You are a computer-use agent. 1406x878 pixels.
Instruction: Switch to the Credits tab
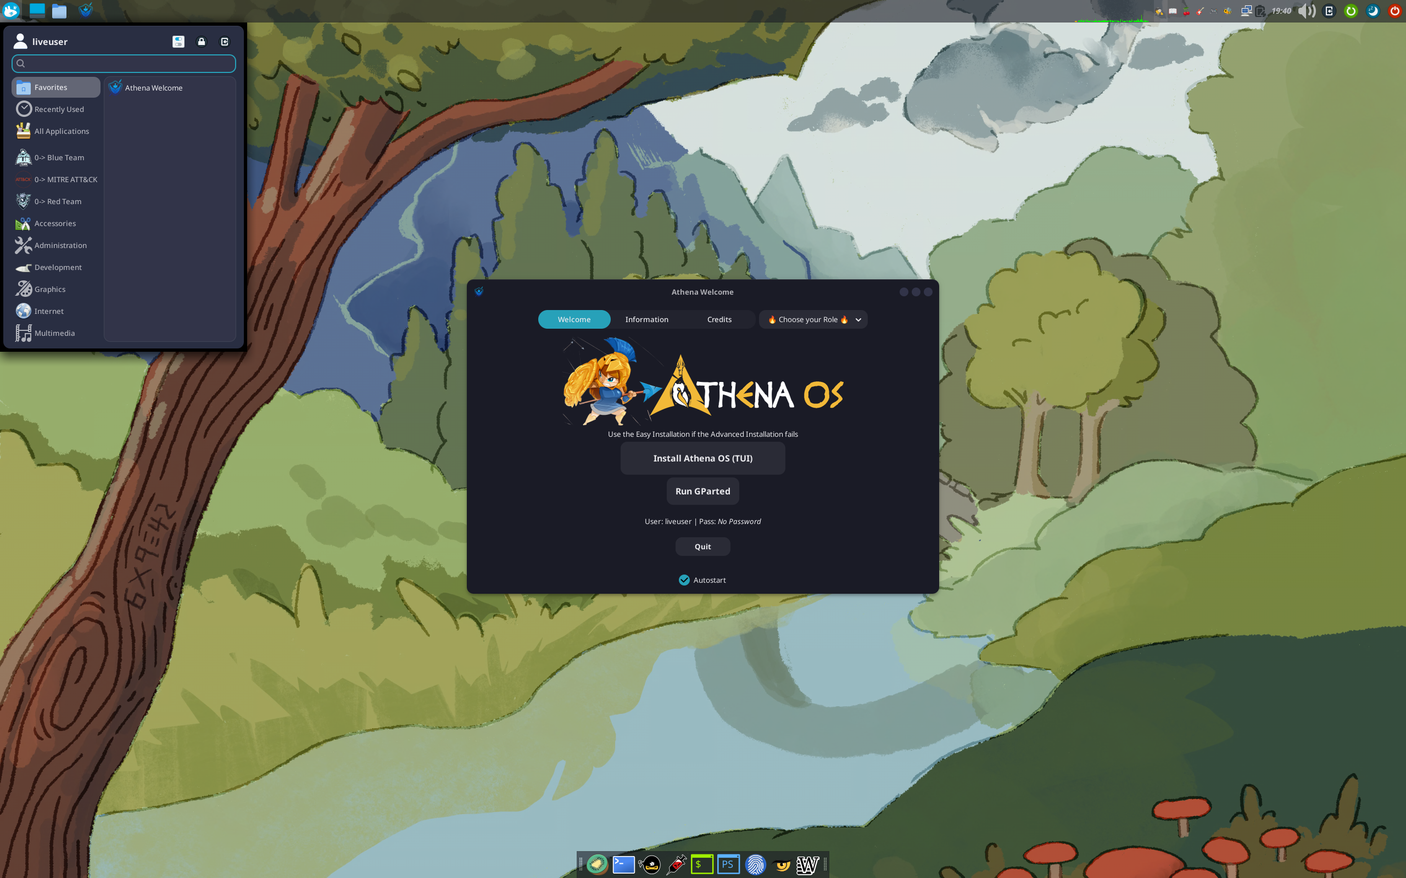coord(719,319)
